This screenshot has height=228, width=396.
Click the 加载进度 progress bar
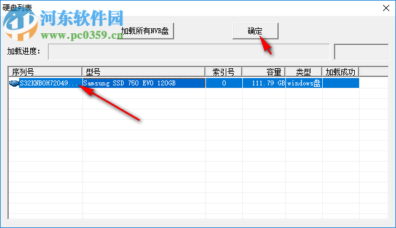coord(189,52)
